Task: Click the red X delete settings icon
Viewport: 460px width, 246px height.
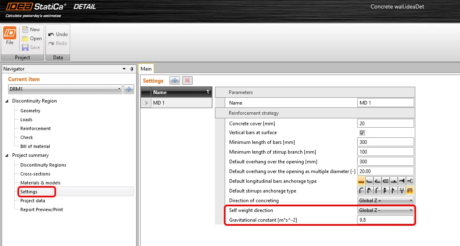Action: [x=187, y=80]
